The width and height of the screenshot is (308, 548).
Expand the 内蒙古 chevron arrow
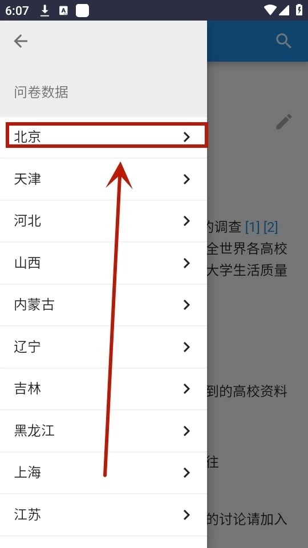(187, 305)
